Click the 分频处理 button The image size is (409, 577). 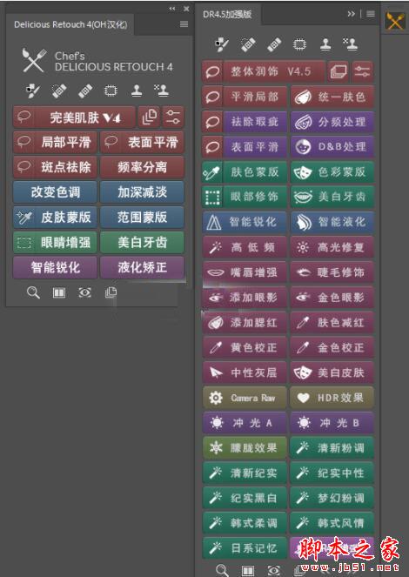point(332,122)
